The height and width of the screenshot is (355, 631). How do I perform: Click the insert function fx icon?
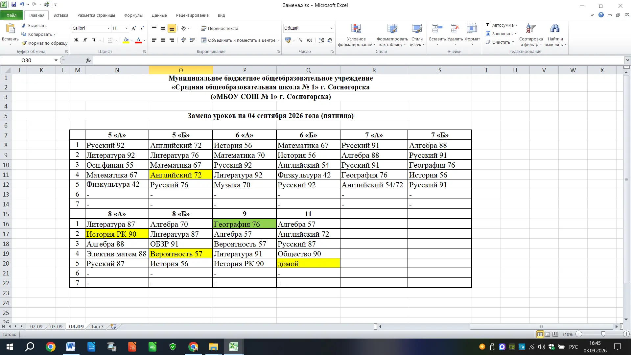[x=88, y=60]
